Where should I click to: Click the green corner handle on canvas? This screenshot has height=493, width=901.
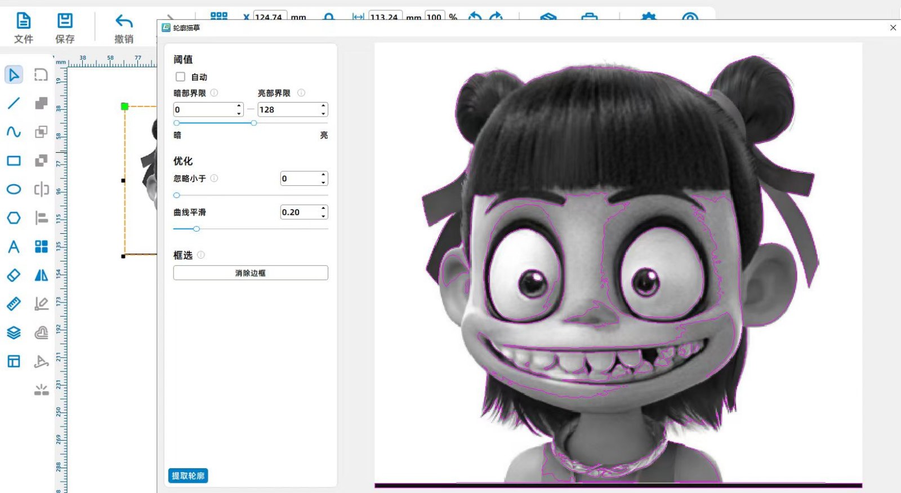(125, 106)
